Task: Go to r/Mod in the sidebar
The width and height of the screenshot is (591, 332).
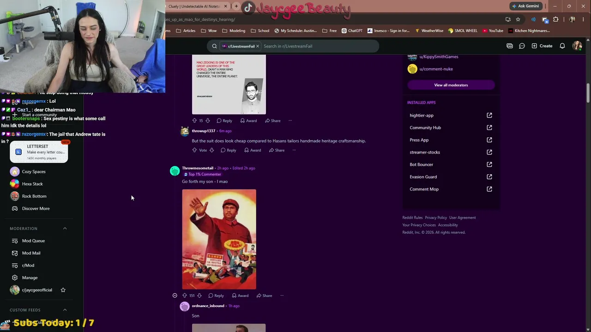Action: (x=28, y=266)
